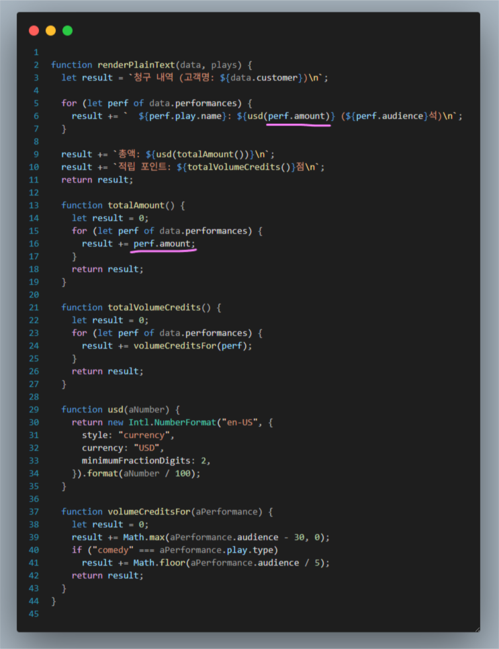Click 'perf.audience' on line 6
Viewport: 499px width, 649px height.
pyautogui.click(x=390, y=116)
